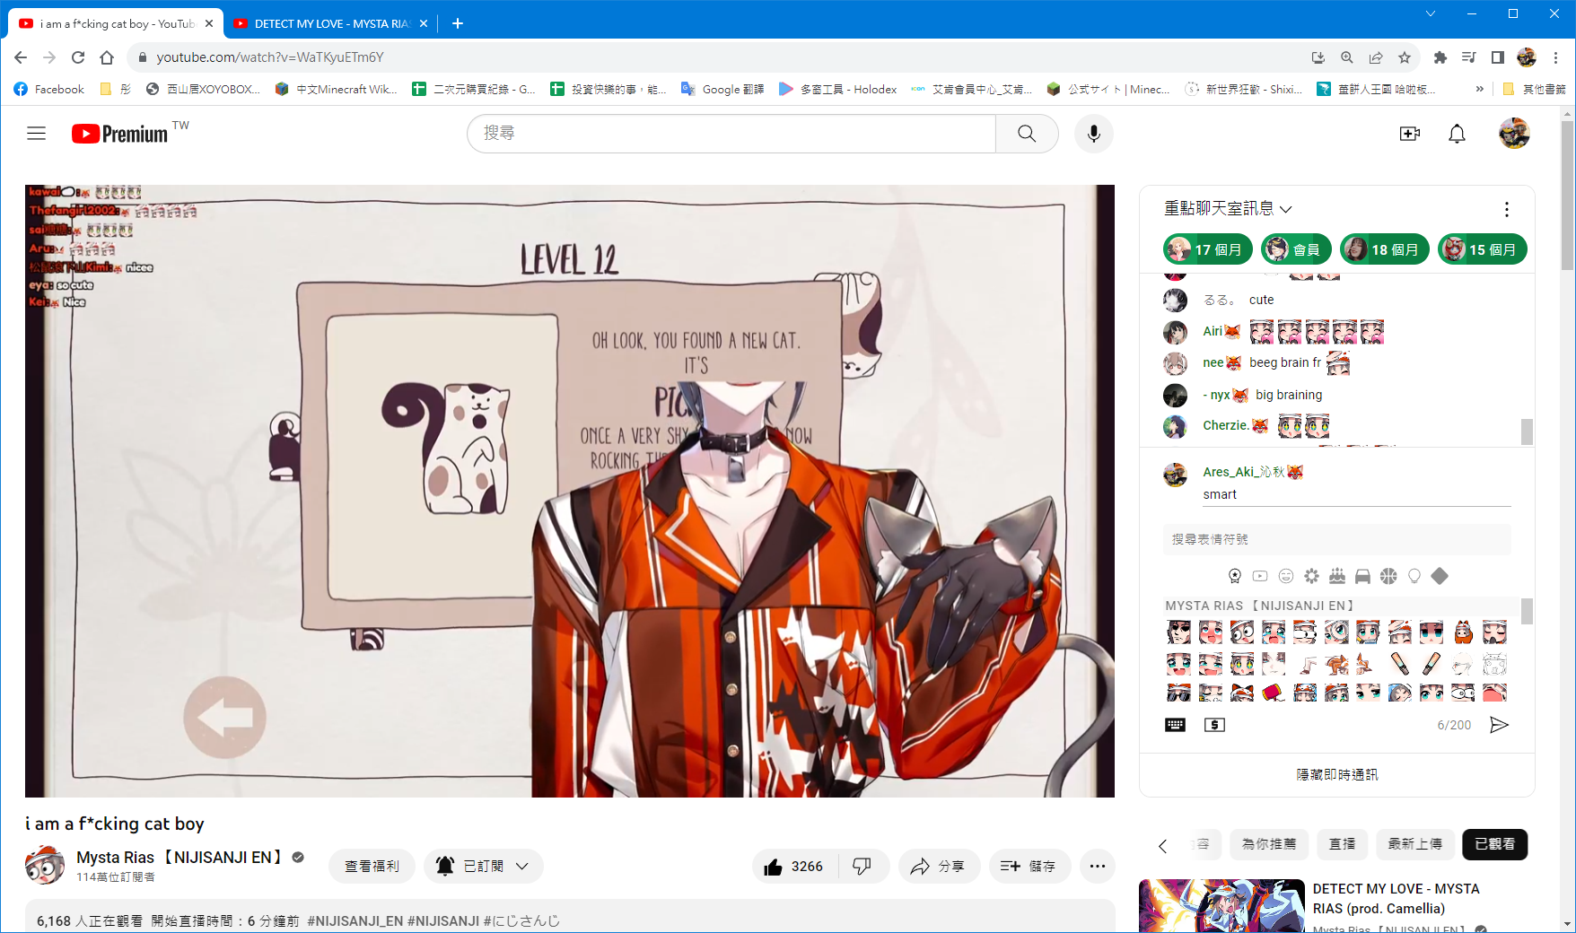Open the subscribed notification dropdown

(483, 867)
